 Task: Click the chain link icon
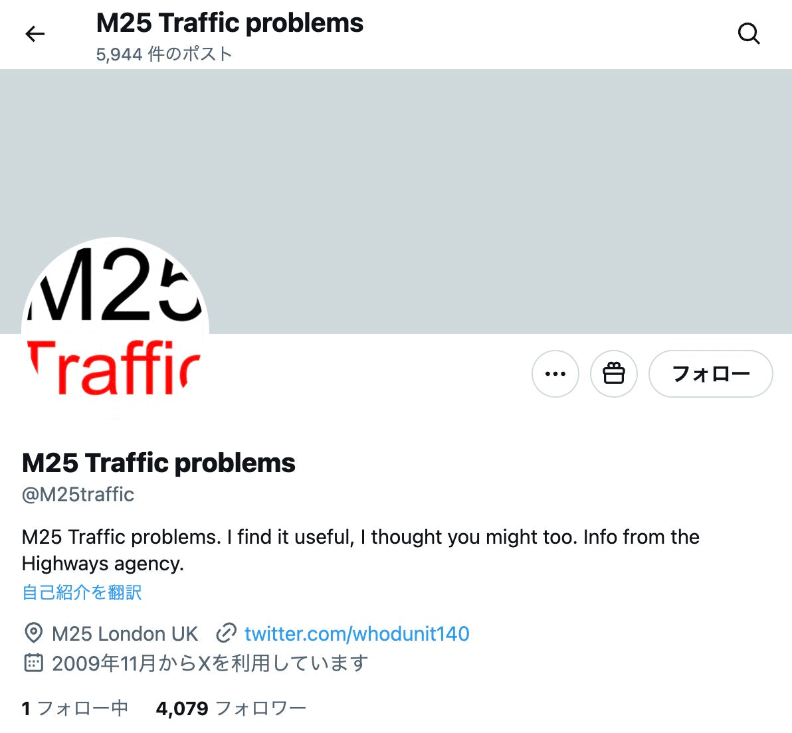(226, 633)
